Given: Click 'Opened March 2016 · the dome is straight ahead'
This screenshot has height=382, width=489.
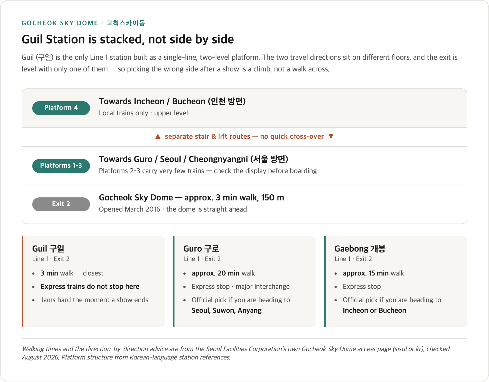Looking at the screenshot, I should tap(173, 209).
